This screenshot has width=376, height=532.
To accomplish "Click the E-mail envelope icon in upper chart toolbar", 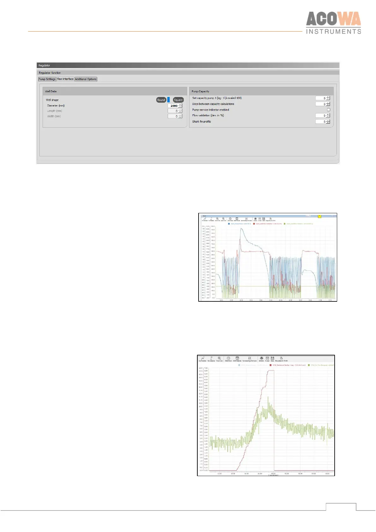I will [260, 219].
